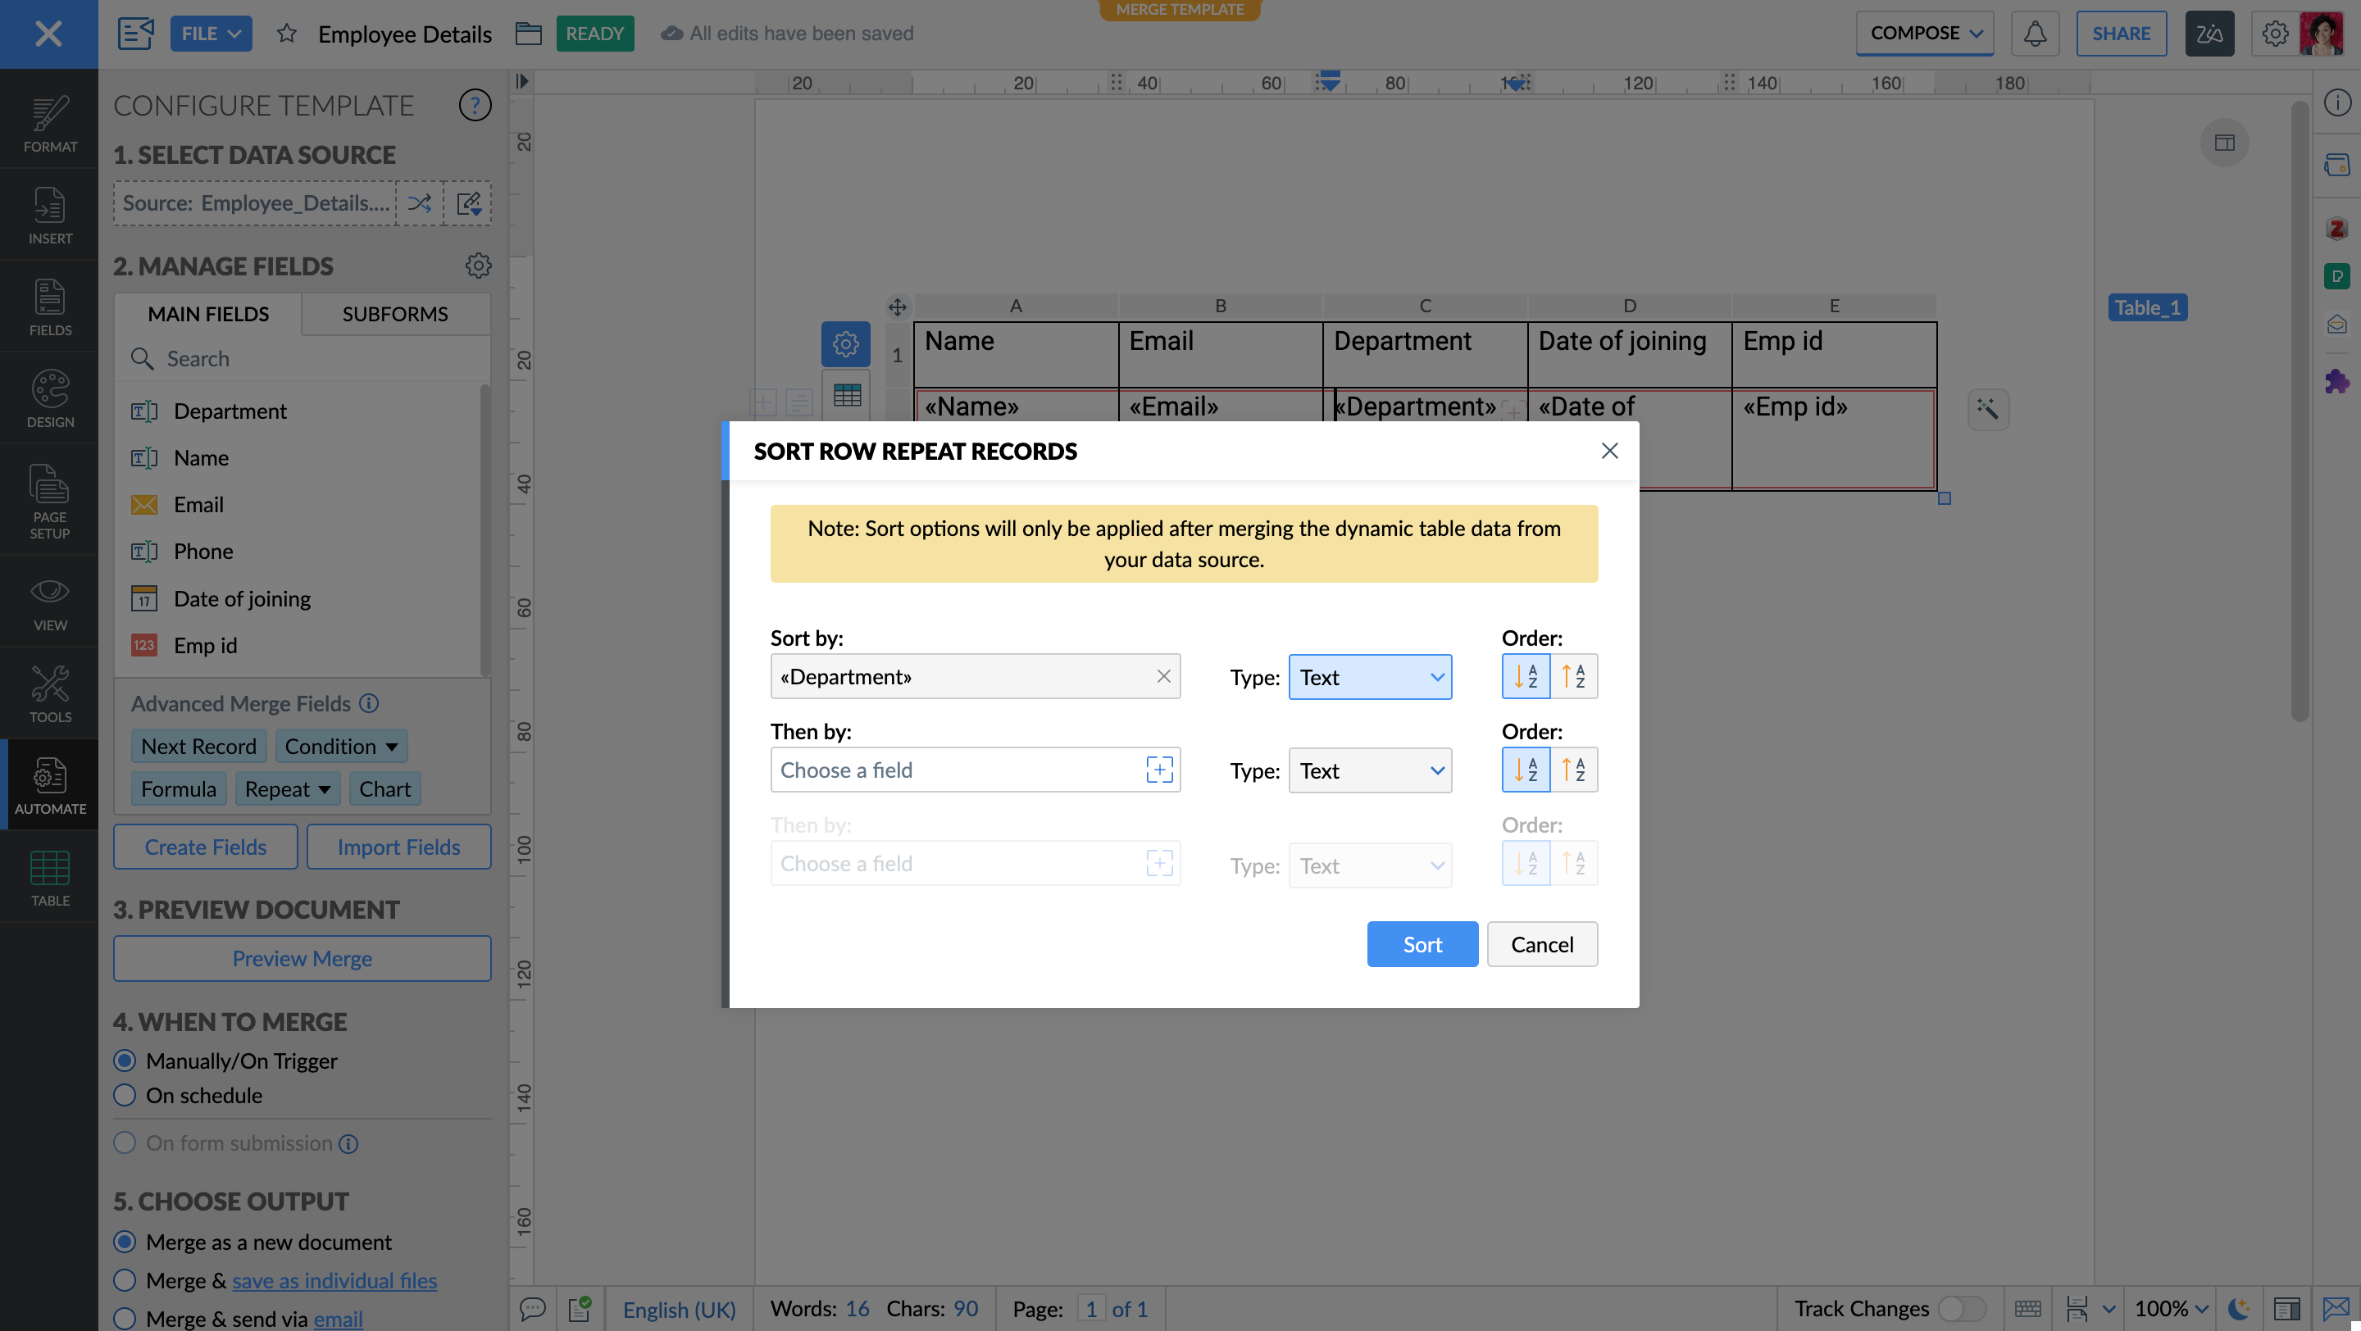Open the Fields sidebar panel
Image resolution: width=2361 pixels, height=1331 pixels.
pos(49,307)
